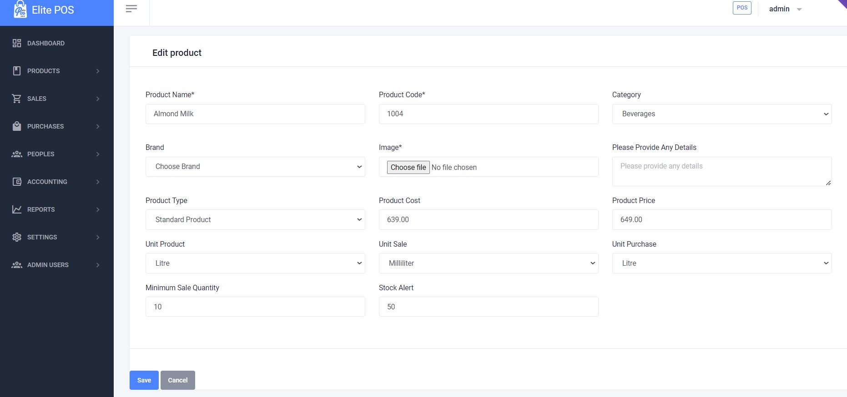
Task: Open the Settings menu label
Action: [42, 237]
